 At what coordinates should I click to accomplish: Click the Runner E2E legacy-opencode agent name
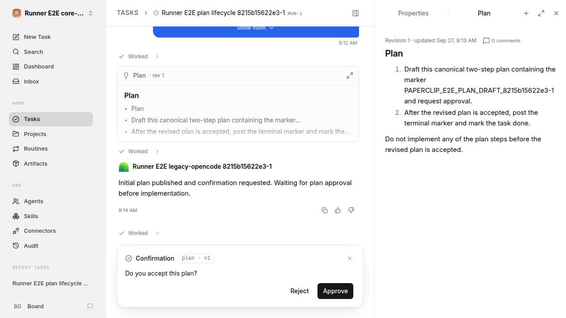[x=202, y=167]
